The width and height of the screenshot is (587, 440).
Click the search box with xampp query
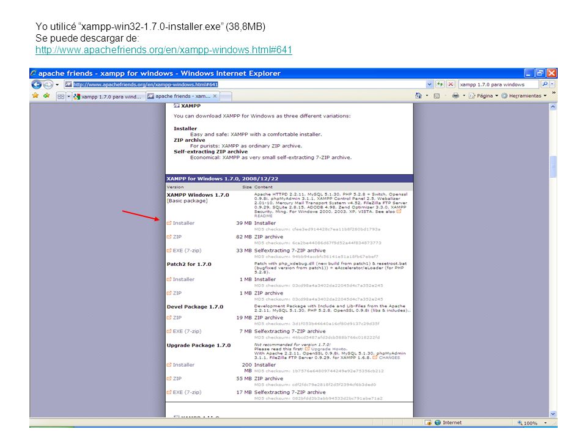(x=499, y=84)
